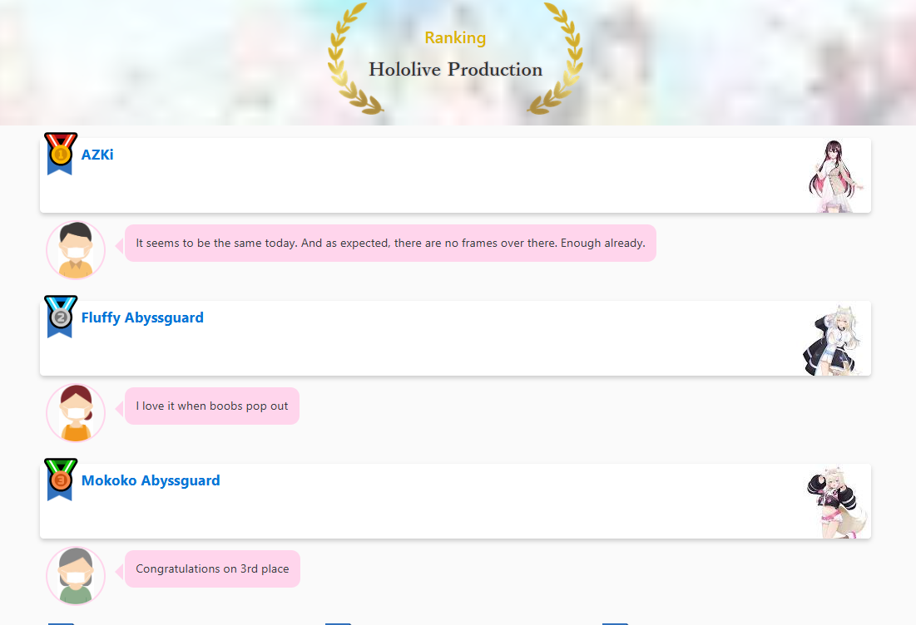Click the 'Hololive Production' title
Image resolution: width=916 pixels, height=625 pixels.
coord(456,70)
